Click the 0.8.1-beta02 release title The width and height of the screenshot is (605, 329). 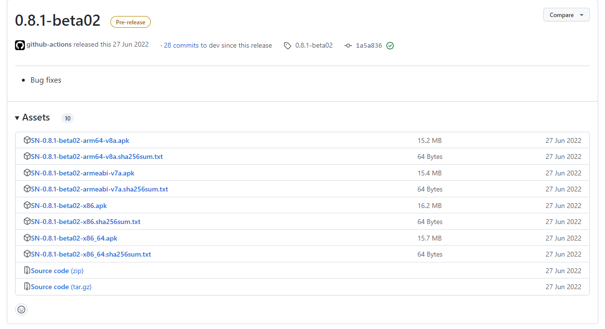[x=58, y=20]
